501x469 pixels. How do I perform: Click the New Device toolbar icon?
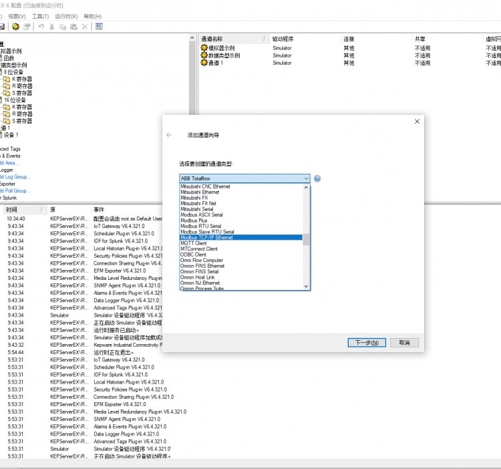[27, 27]
